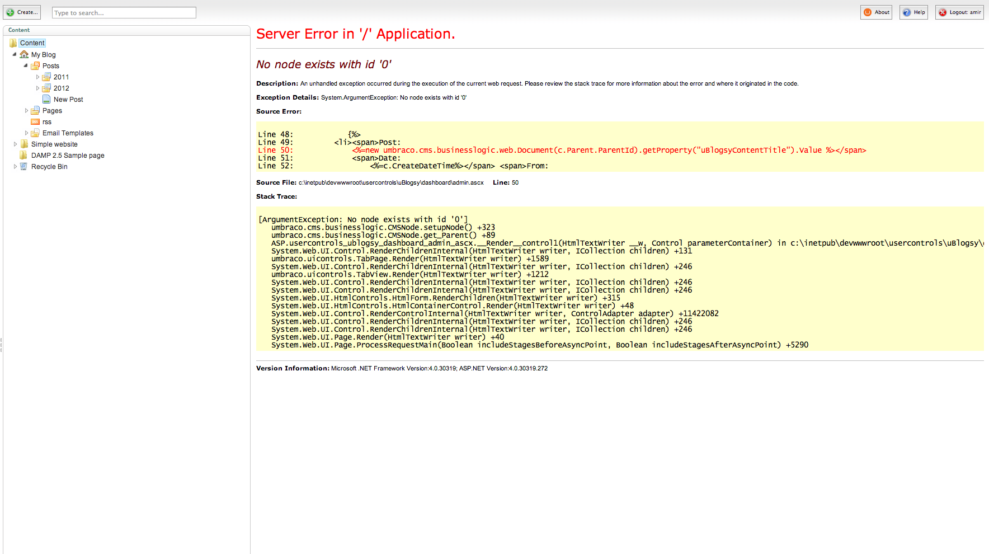Click the About orange icon
The height and width of the screenshot is (554, 989).
[x=868, y=12]
